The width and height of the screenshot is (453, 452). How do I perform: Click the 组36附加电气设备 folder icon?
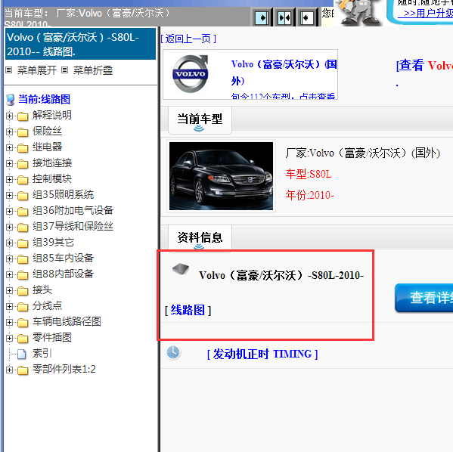(x=23, y=212)
